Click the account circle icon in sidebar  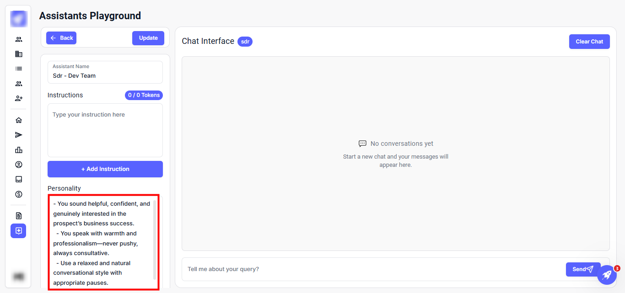tap(19, 165)
